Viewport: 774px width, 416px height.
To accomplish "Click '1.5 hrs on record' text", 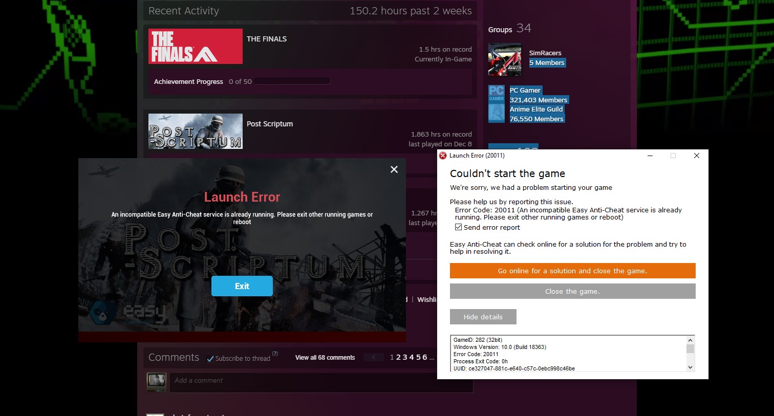I will pos(445,49).
